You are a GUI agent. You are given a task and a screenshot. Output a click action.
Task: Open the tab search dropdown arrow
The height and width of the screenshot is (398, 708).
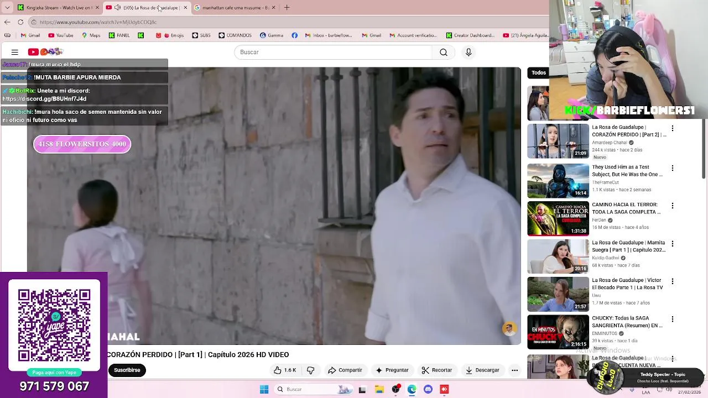pos(7,8)
